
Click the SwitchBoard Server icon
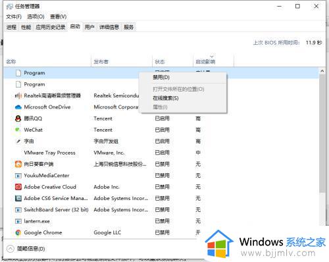18,210
